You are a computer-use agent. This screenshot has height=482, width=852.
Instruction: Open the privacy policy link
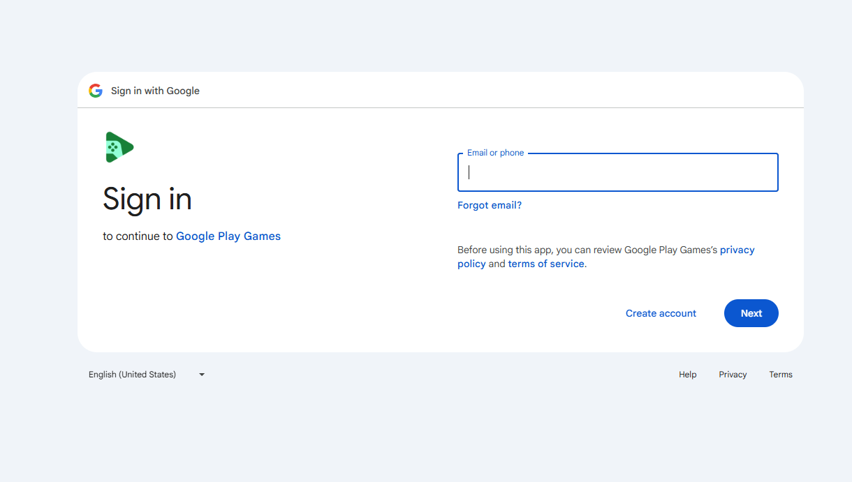[x=737, y=250]
